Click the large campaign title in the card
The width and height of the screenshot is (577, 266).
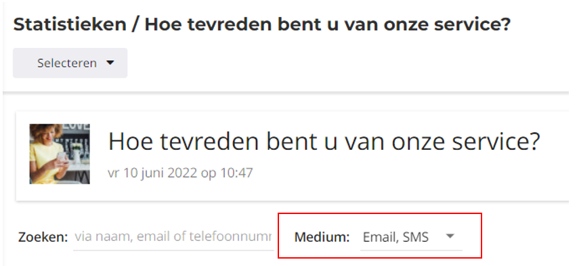(324, 141)
